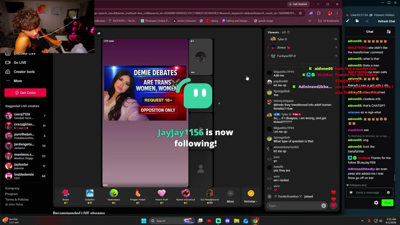Tap the heart like button beside comment box
Viewport: 400px width, 225px height.
(334, 205)
